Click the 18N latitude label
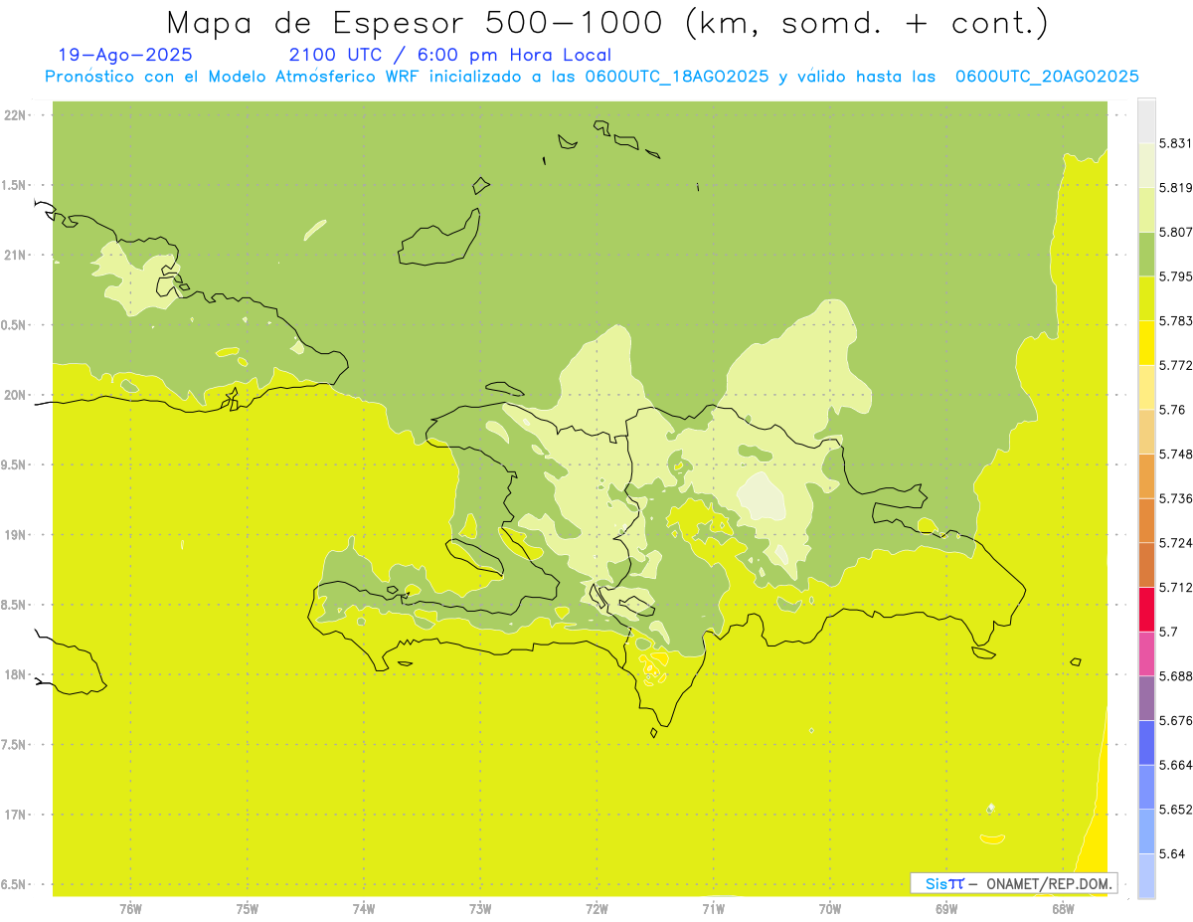The width and height of the screenshot is (1193, 922). click(x=16, y=675)
